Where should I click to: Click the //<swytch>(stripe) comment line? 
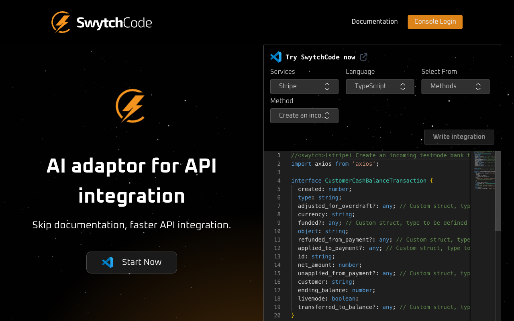(x=380, y=155)
